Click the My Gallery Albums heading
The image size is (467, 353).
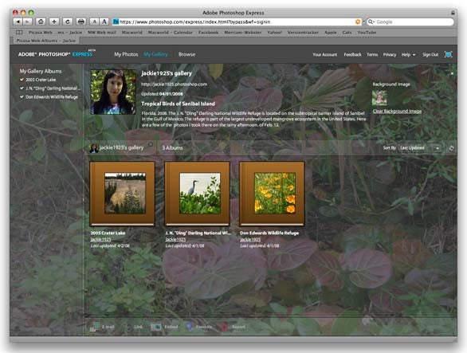[41, 71]
